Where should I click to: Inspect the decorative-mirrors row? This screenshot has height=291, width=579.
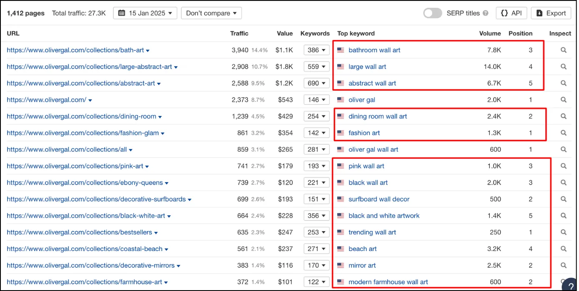pos(563,265)
